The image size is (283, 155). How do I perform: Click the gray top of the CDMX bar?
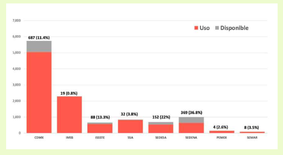click(x=39, y=46)
